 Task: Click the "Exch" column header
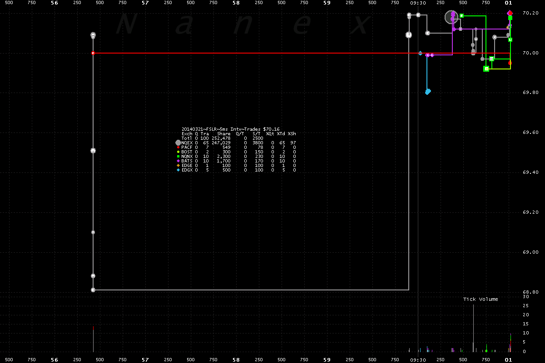coord(187,134)
